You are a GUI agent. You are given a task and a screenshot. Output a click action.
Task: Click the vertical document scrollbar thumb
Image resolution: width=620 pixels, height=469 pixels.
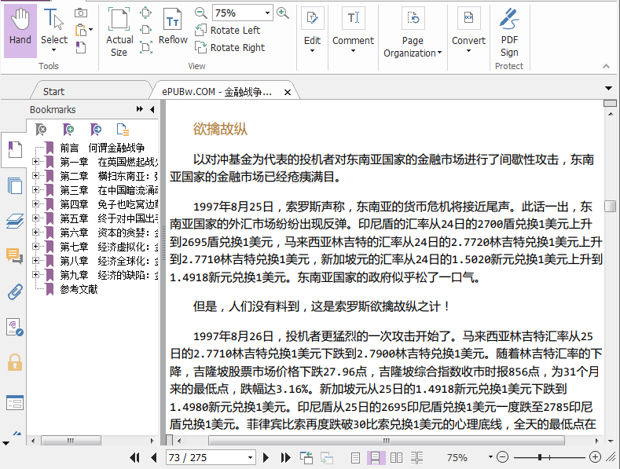coord(610,206)
